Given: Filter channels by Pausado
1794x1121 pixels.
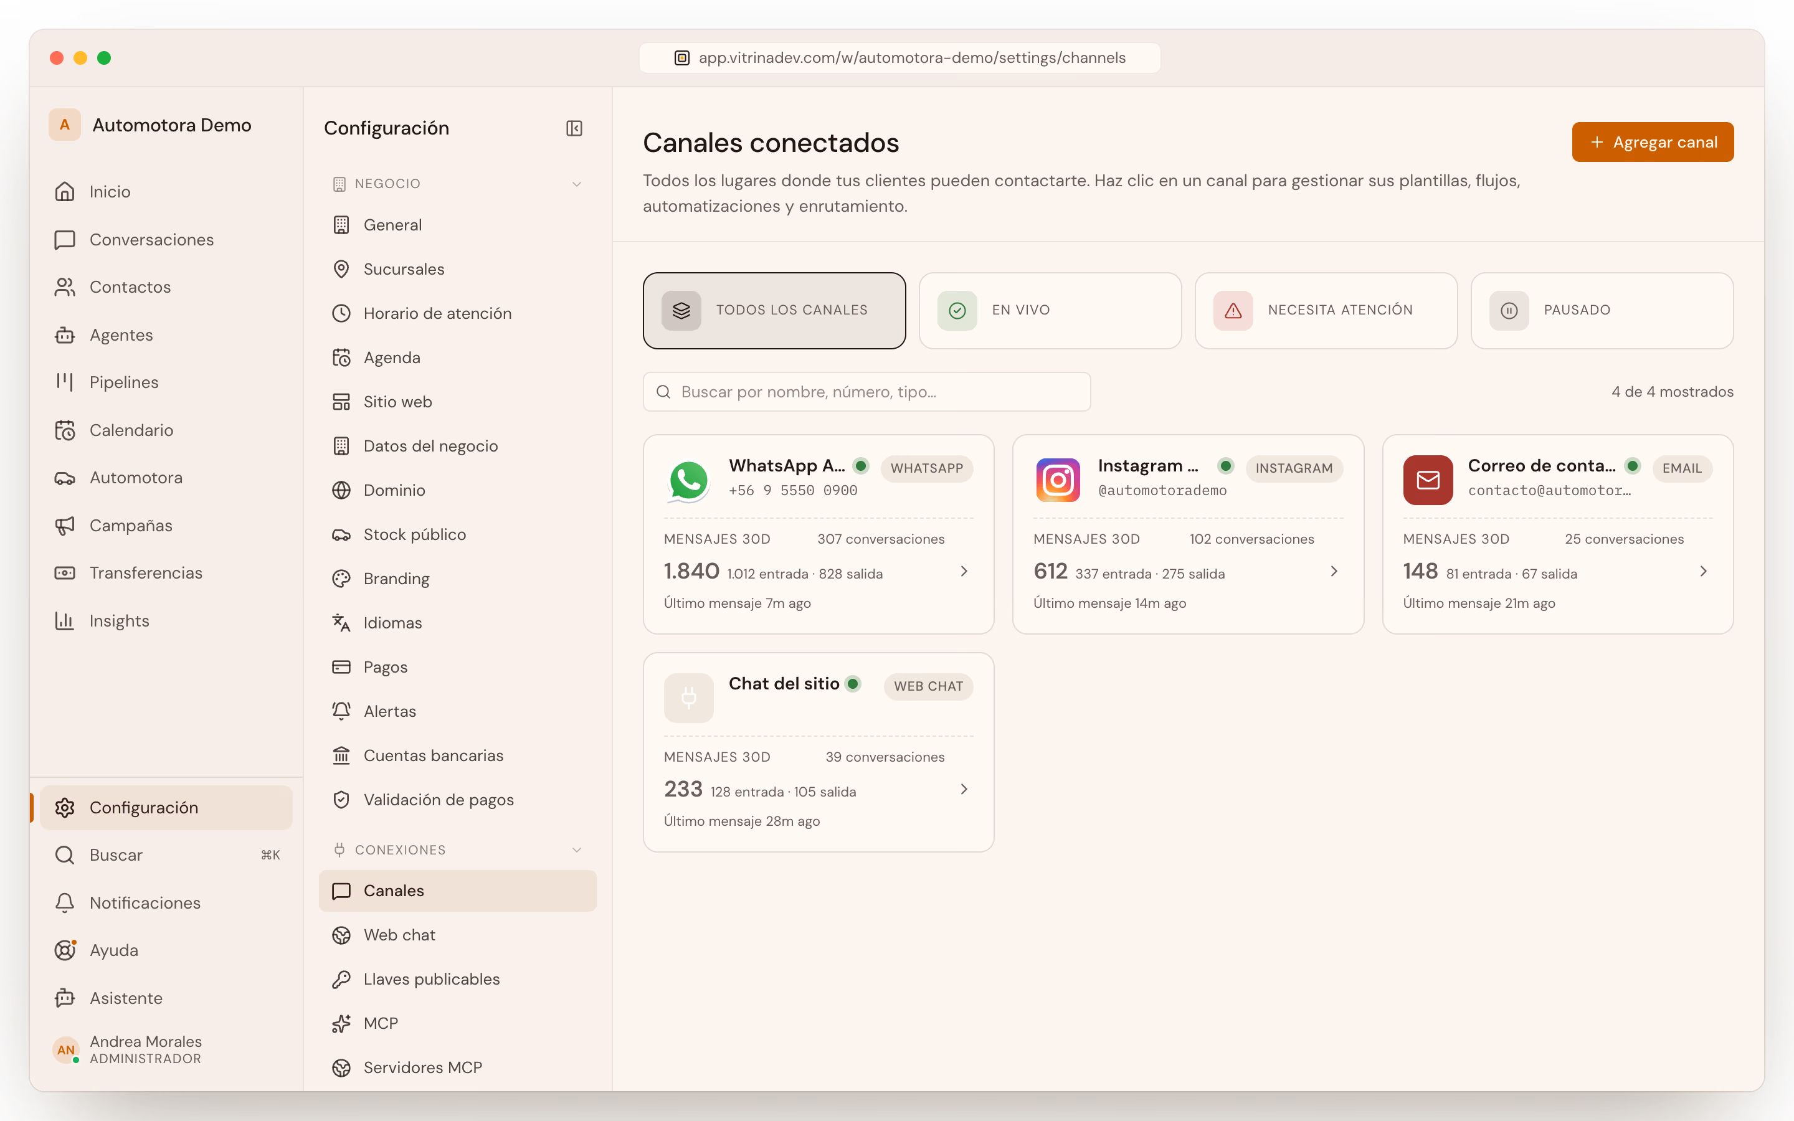Looking at the screenshot, I should (x=1602, y=311).
